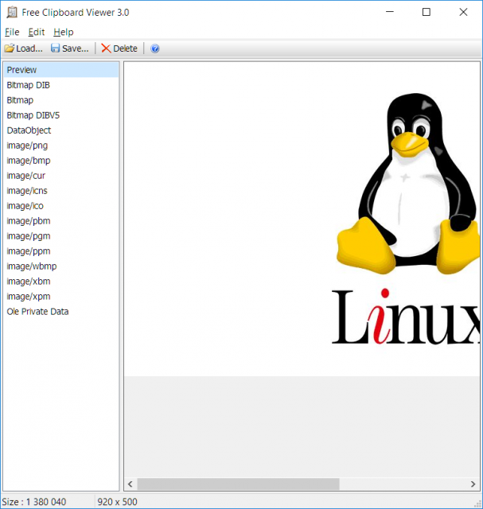Viewport: 483px width, 509px height.
Task: Click the Tux penguin preview image
Action: click(x=407, y=185)
